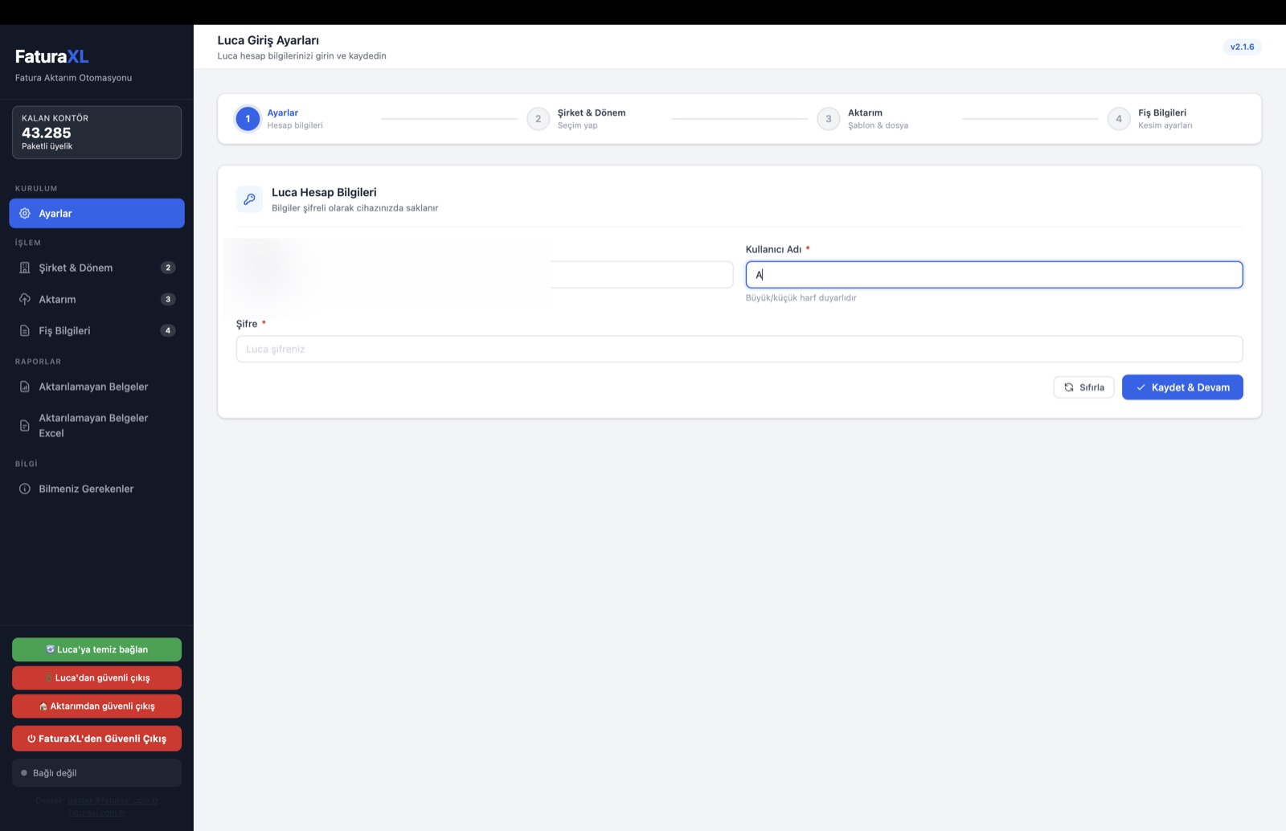Click FaturaXL'den Güvenli Çıkış to exit
The width and height of the screenshot is (1286, 831).
[x=96, y=739]
